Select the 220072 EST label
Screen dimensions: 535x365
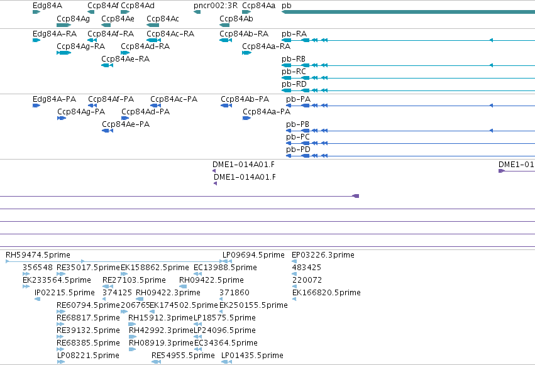coord(307,280)
